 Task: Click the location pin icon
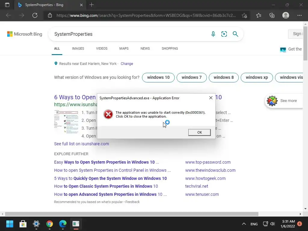click(56, 63)
